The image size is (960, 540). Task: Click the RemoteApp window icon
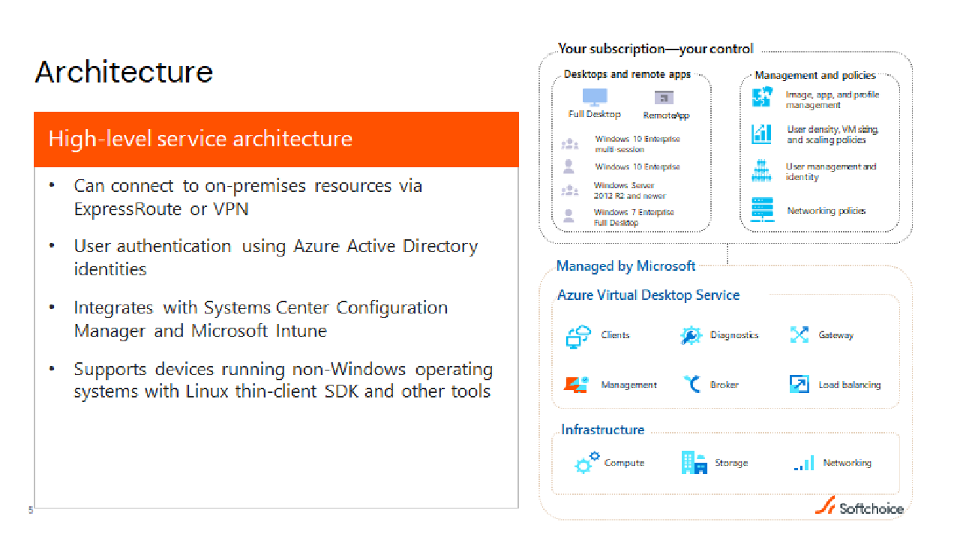[664, 97]
